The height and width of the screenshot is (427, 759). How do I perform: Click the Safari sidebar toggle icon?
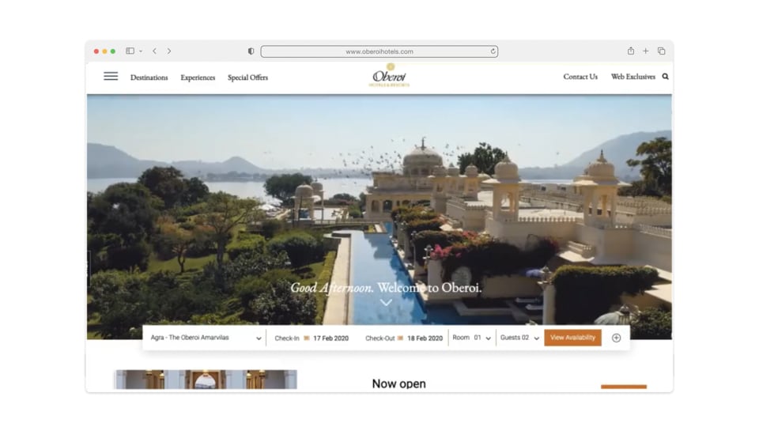click(x=130, y=51)
